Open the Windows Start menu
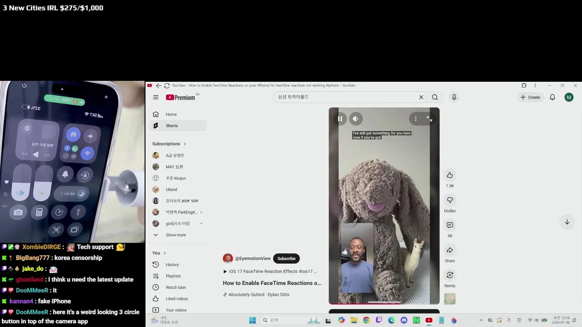This screenshot has height=327, width=582. pos(252,320)
